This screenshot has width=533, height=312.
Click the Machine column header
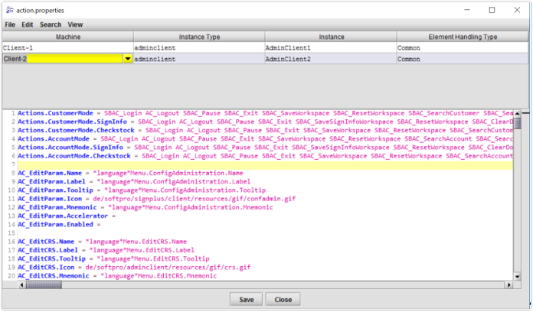pos(67,37)
